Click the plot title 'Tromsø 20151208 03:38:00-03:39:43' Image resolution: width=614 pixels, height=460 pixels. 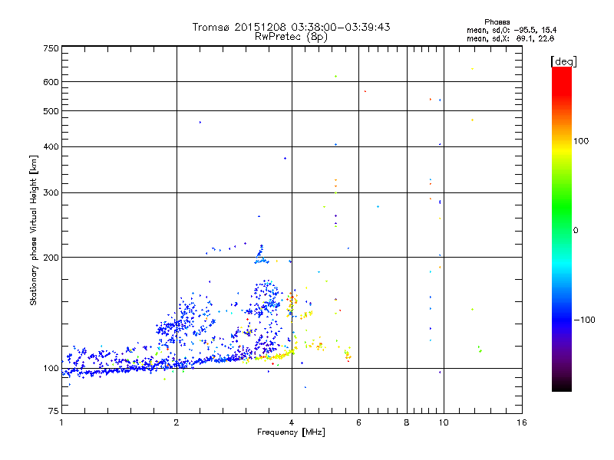tap(291, 27)
